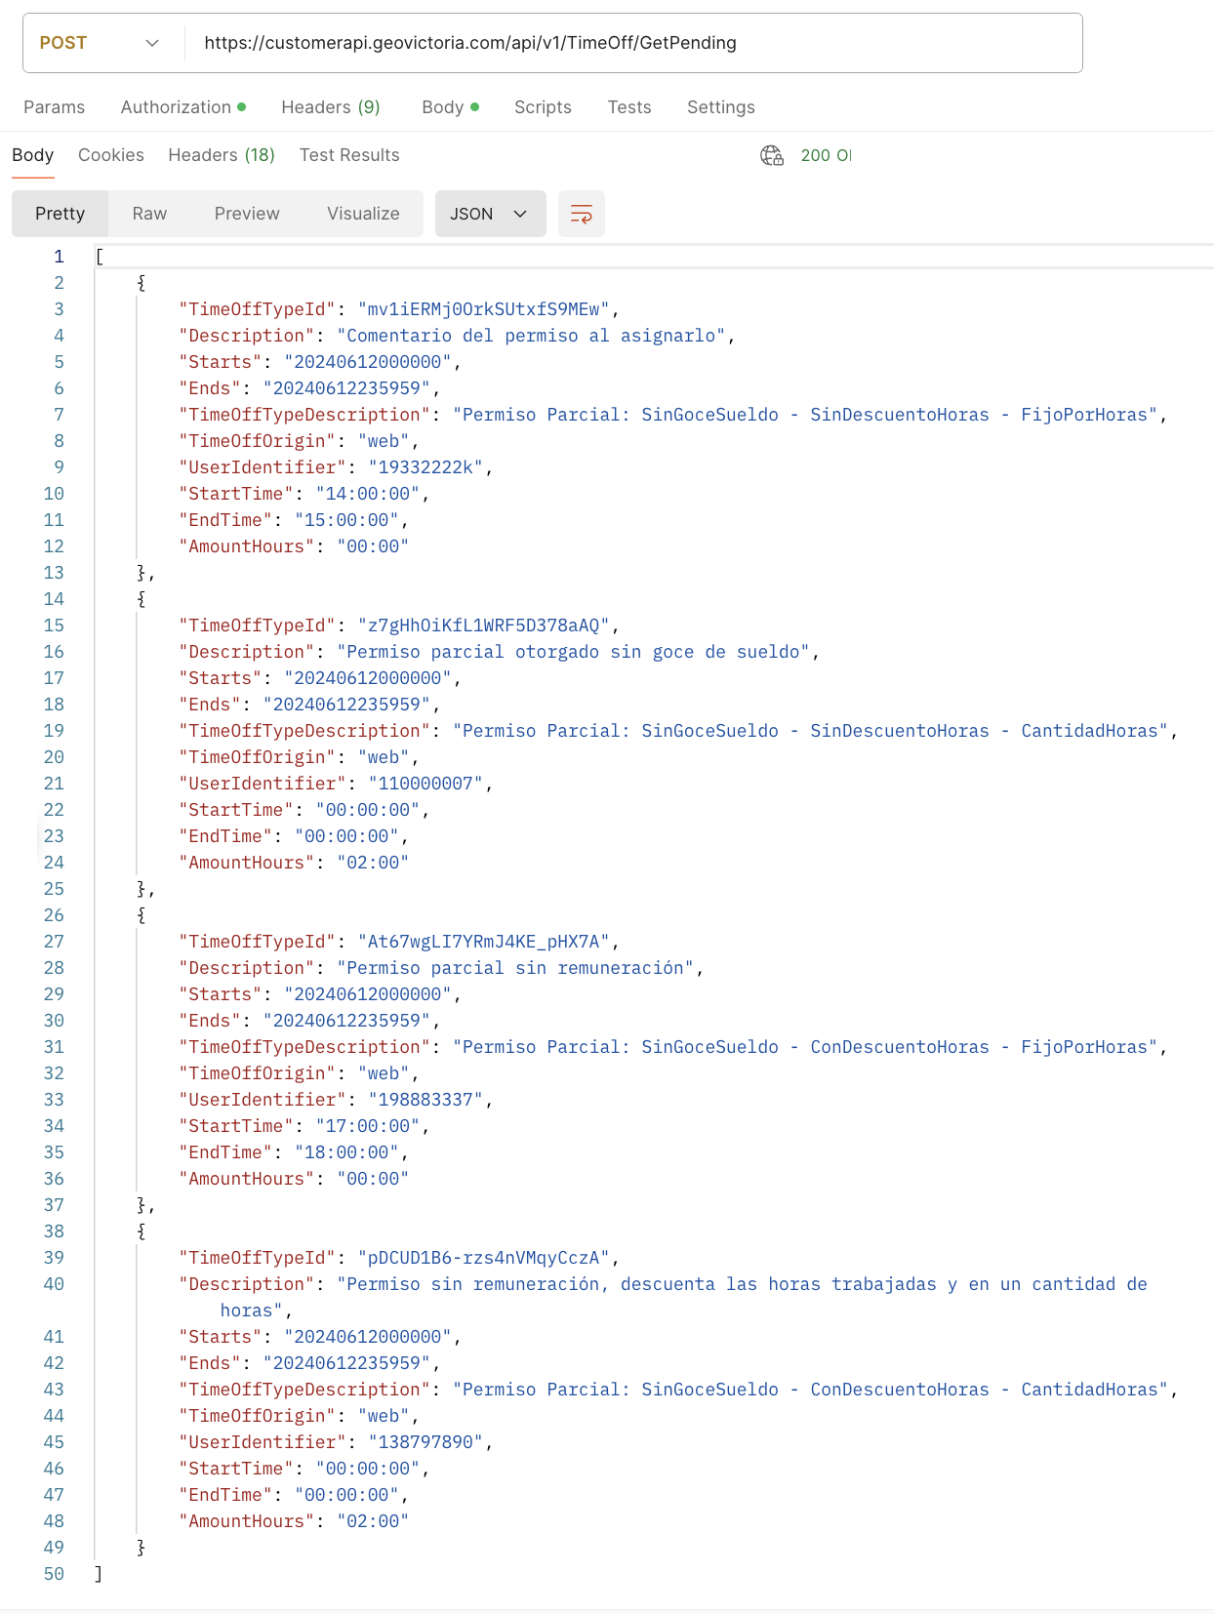Click the wrap lines icon
The width and height of the screenshot is (1214, 1614).
click(581, 214)
